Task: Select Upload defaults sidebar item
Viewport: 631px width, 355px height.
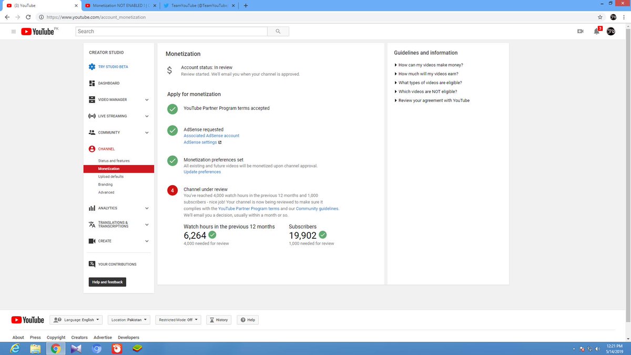Action: [x=111, y=177]
